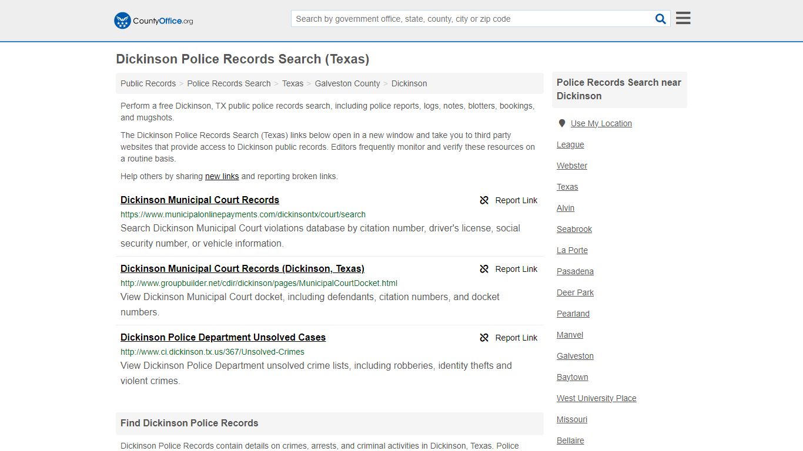
Task: Open ci.dickinson.tx.us Unsolved-Crimes URL
Action: pyautogui.click(x=212, y=352)
